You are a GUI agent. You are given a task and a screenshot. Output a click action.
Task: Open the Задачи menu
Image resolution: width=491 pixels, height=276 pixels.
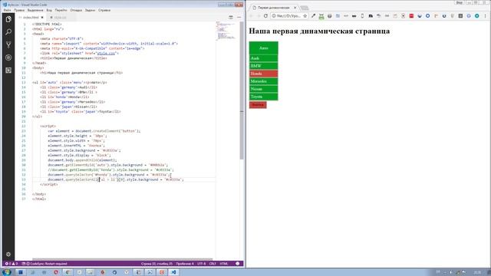90,10
